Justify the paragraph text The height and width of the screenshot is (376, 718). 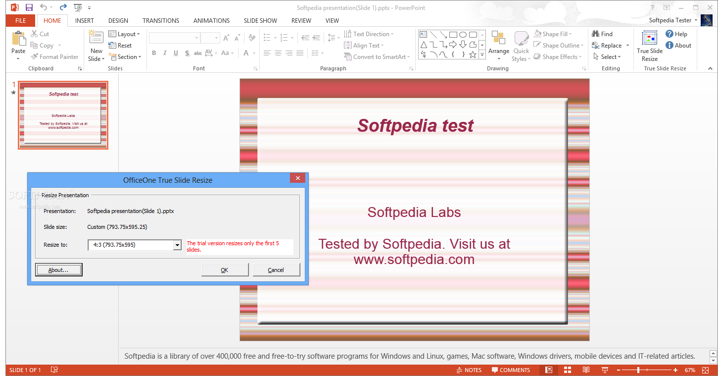300,53
